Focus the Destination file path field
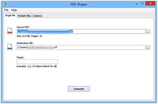The image size is (158, 104). 81,47
